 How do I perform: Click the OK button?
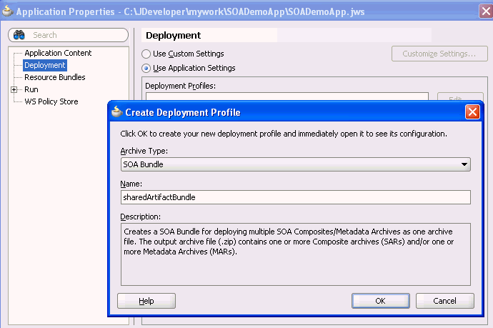point(380,301)
